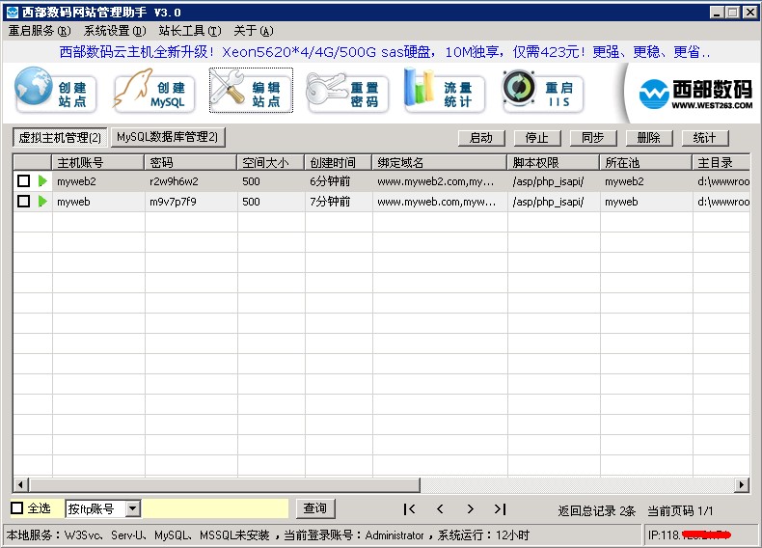Tick the checkbox for myweb row

pos(23,202)
